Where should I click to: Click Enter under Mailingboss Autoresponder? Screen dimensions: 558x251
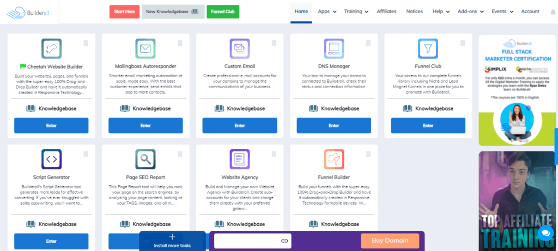145,125
